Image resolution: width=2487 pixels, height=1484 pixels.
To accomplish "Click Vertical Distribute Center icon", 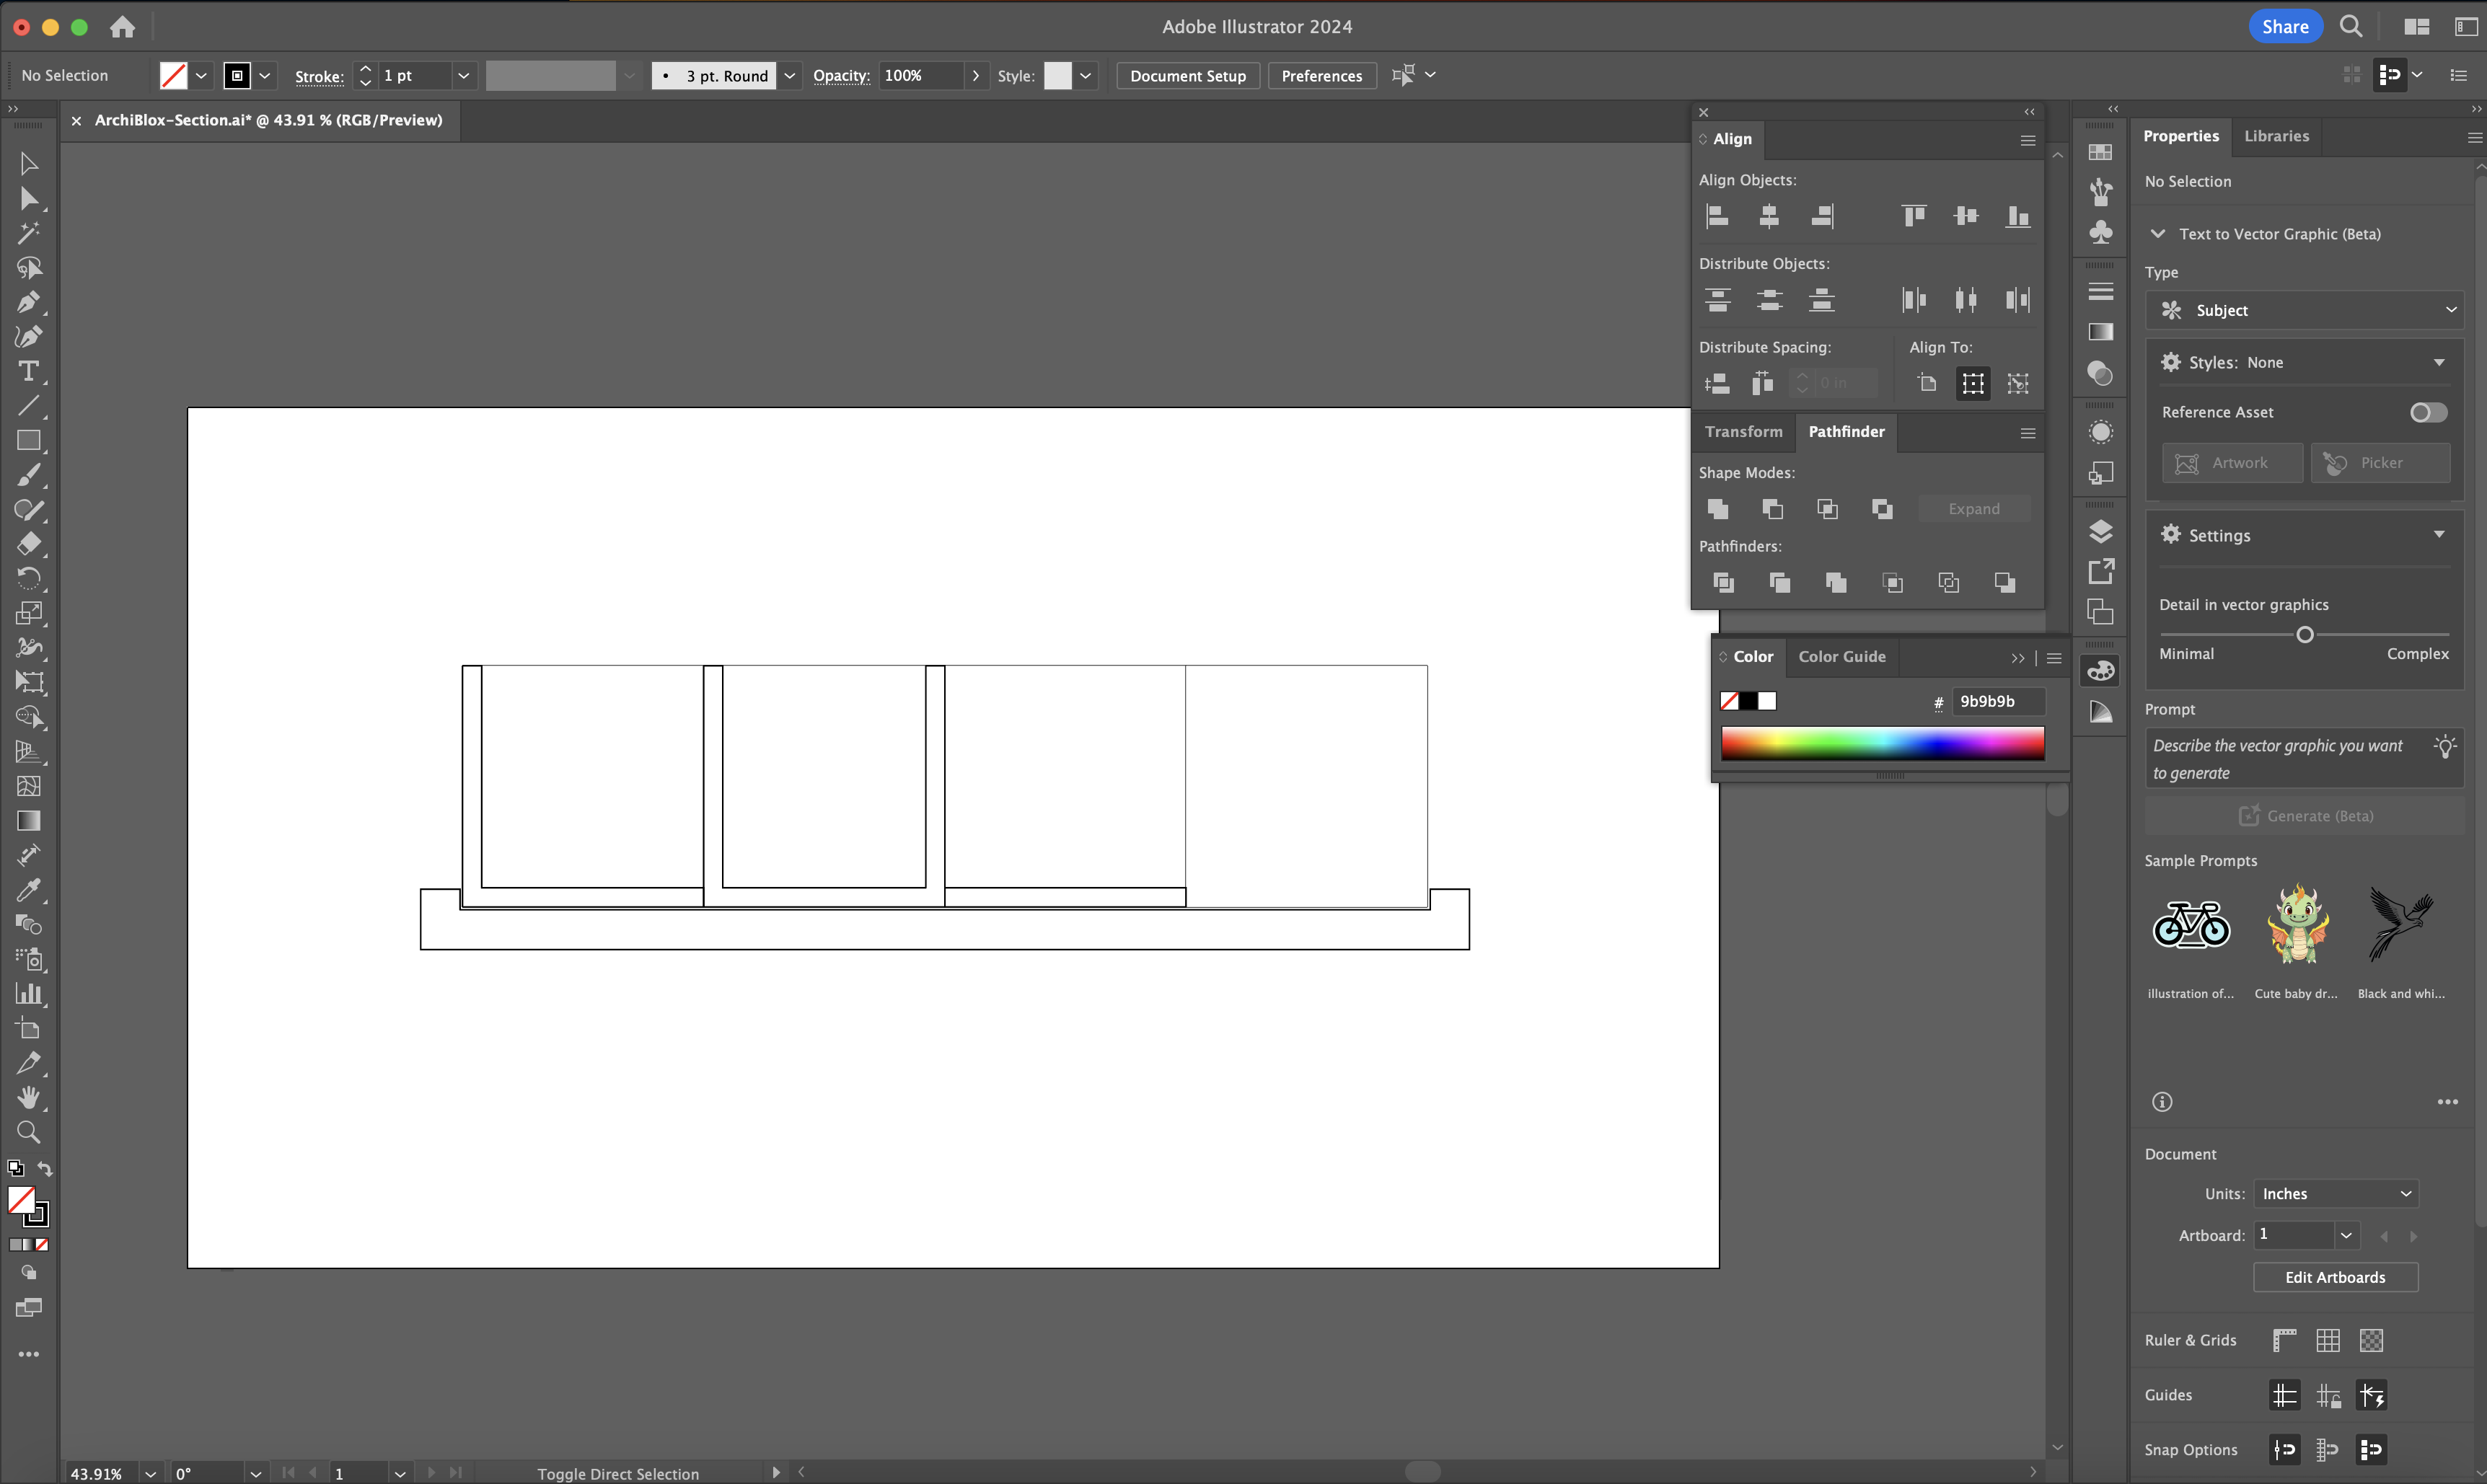I will point(1769,300).
